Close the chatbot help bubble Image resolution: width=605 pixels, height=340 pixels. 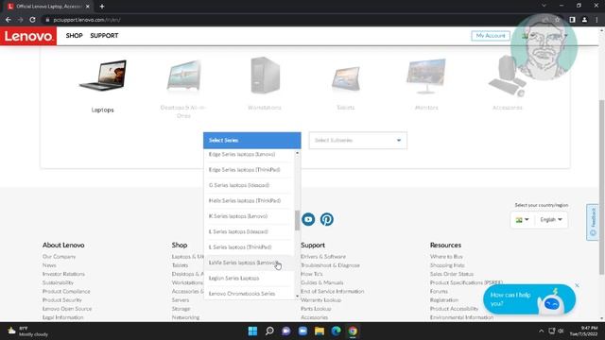click(577, 285)
